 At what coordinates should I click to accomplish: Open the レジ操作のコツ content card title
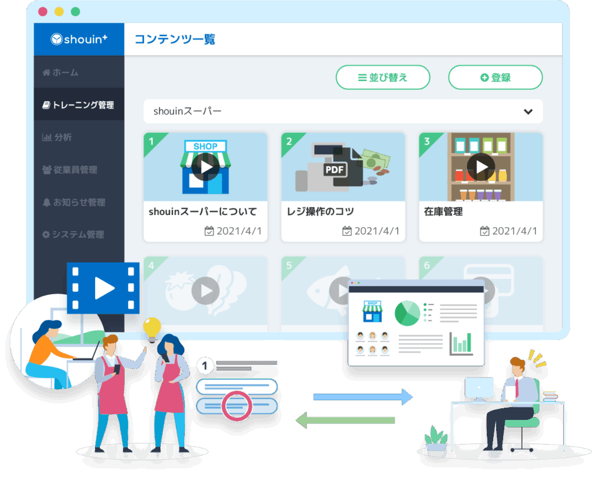click(x=321, y=211)
